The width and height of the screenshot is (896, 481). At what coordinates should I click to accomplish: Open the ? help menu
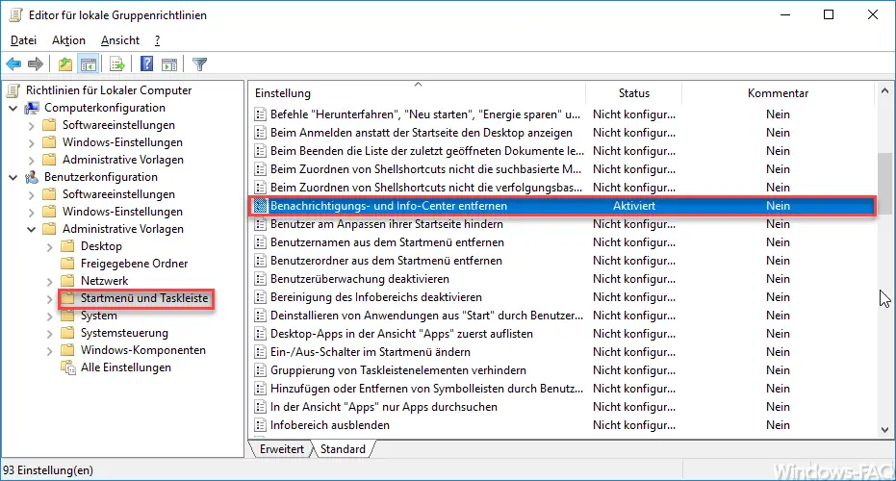click(157, 40)
